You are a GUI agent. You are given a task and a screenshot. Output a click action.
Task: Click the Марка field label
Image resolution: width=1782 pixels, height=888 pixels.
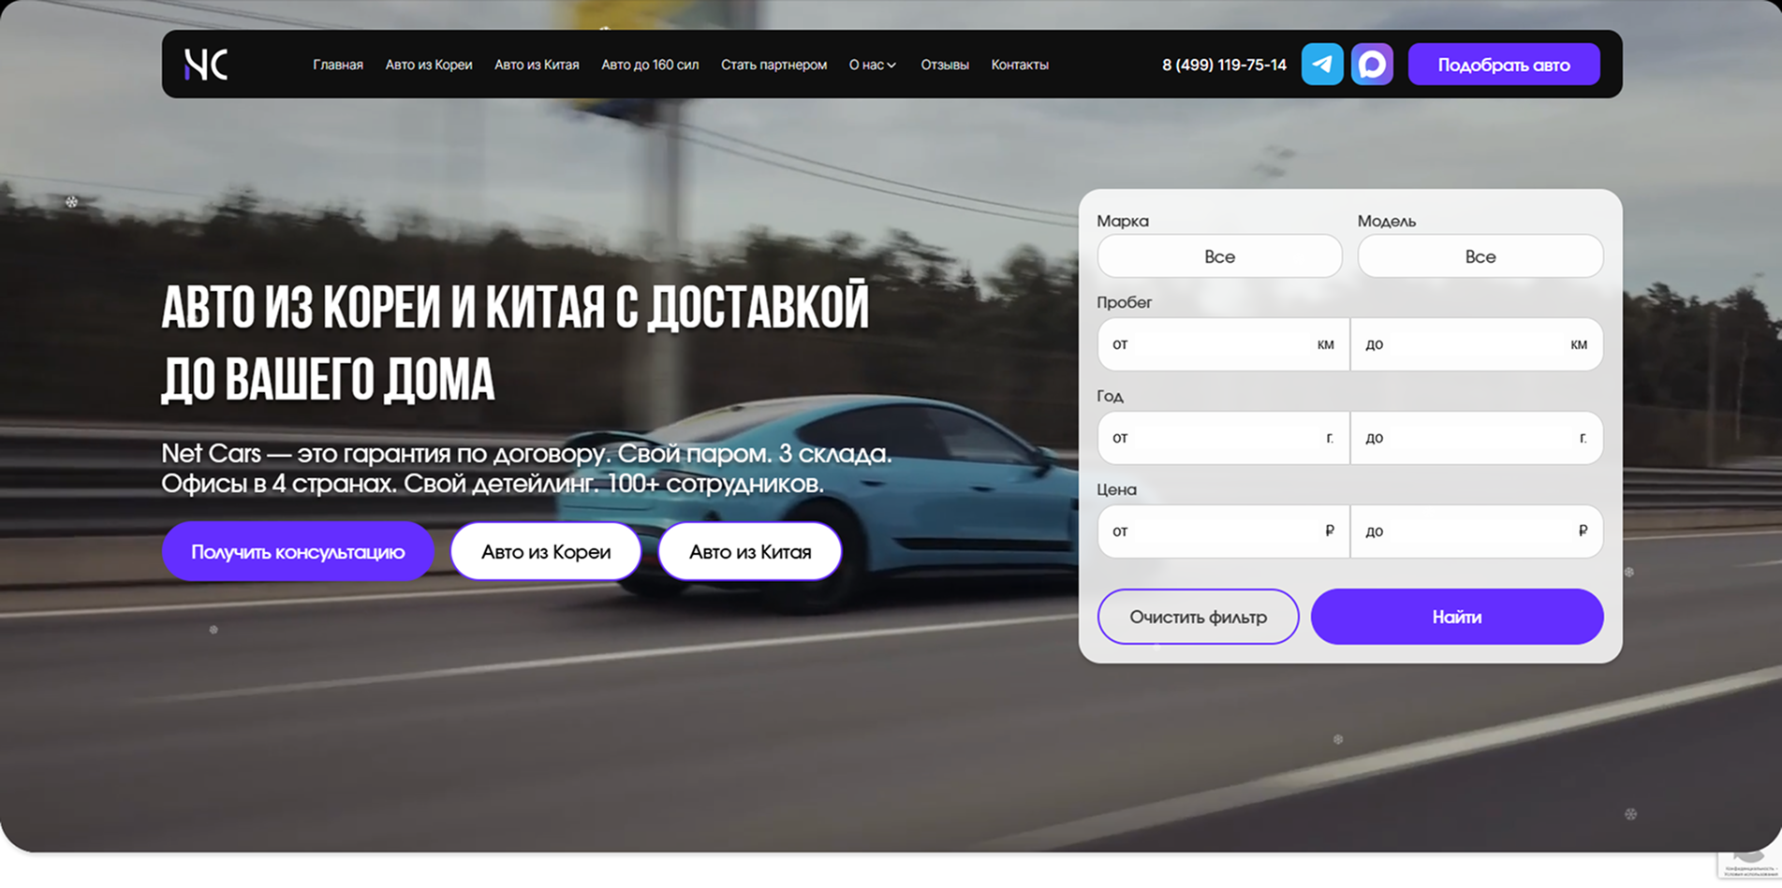[x=1123, y=221]
